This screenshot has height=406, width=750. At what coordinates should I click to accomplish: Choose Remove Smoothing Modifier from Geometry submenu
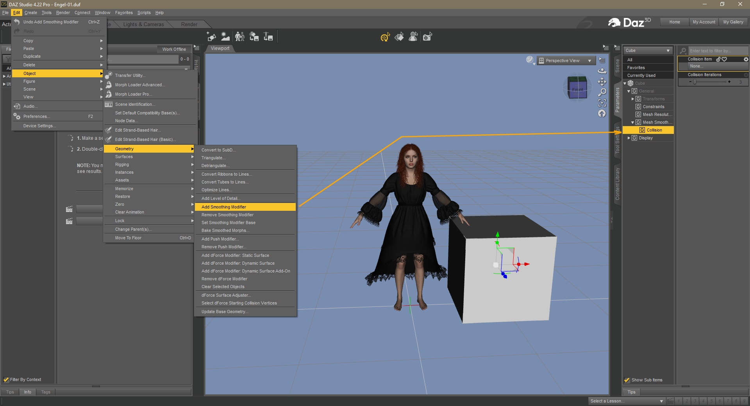(x=227, y=215)
